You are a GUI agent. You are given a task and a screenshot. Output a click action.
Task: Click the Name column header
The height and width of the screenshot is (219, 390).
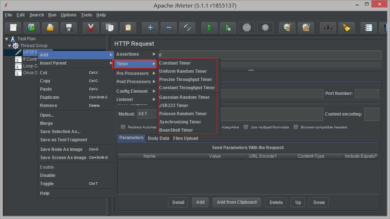pyautogui.click(x=150, y=156)
